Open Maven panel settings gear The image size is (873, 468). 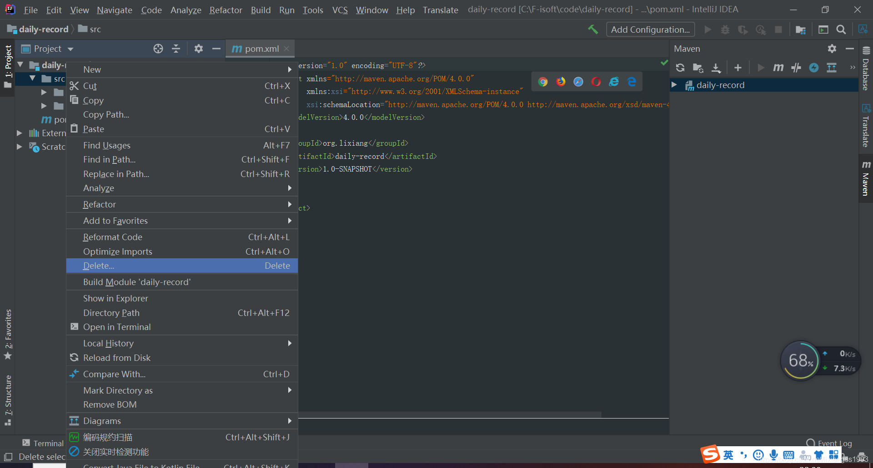click(832, 49)
